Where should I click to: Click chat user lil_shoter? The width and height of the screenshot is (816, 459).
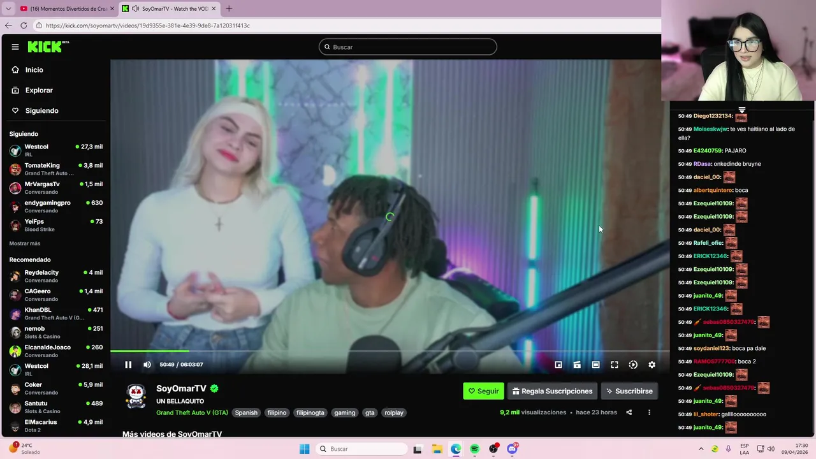[x=706, y=414]
